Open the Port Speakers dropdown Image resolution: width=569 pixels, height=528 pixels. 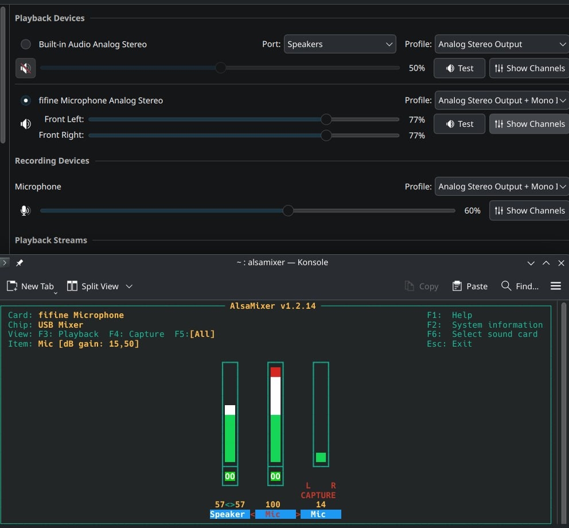coord(340,44)
